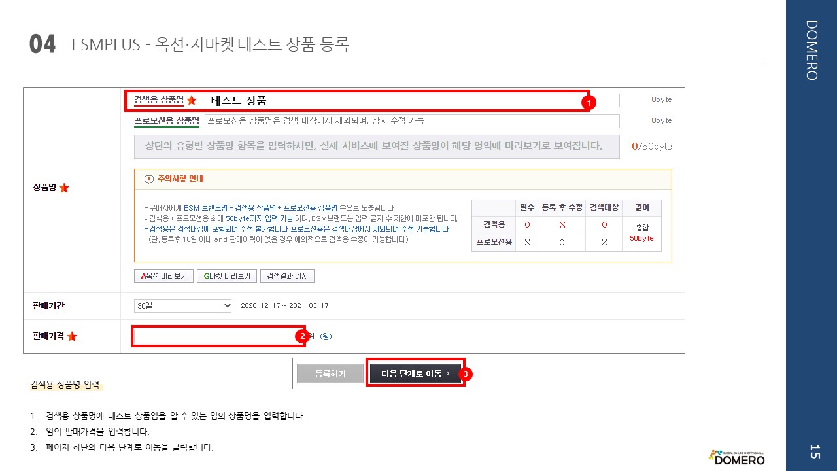Click the 주의사항 안내 heading text
Screen dimensions: 837x471
(180, 179)
